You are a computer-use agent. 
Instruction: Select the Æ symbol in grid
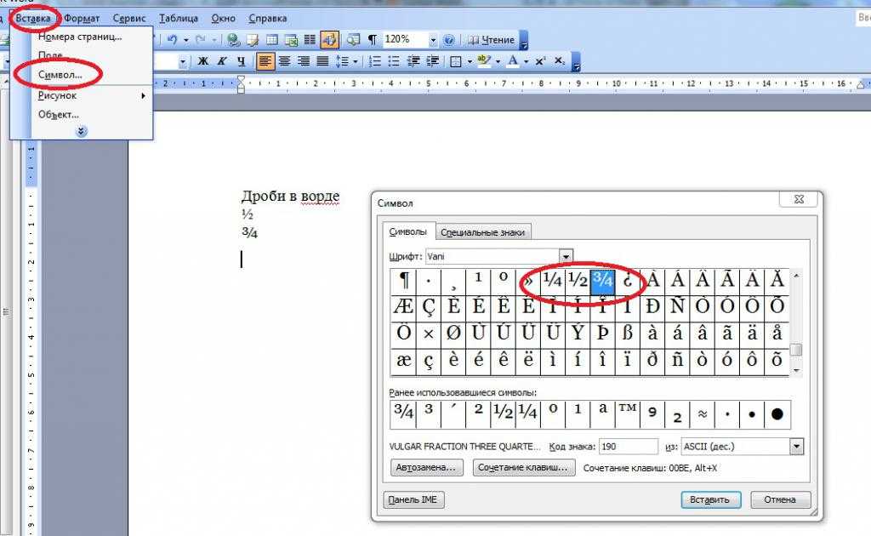[403, 306]
